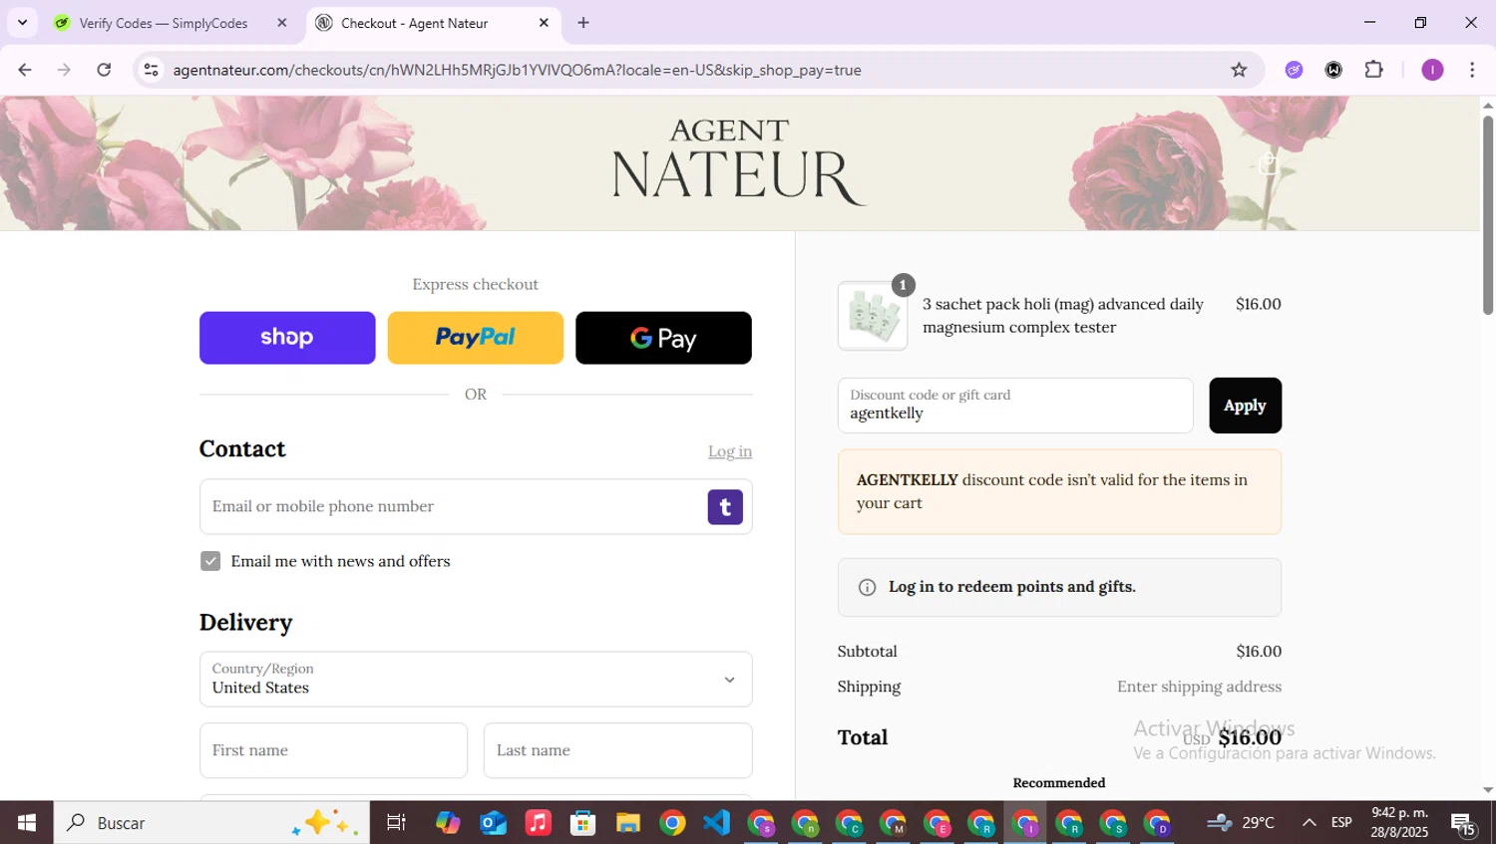Click the page vertical scrollbar thumb

pyautogui.click(x=1487, y=214)
